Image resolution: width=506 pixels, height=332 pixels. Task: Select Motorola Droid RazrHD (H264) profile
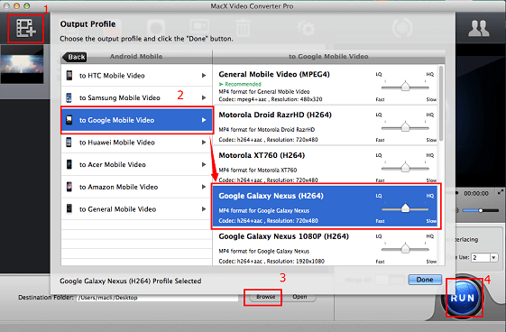326,125
